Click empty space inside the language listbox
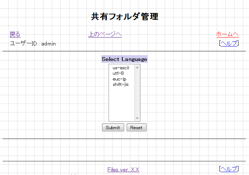249x175 pixels. click(121, 105)
